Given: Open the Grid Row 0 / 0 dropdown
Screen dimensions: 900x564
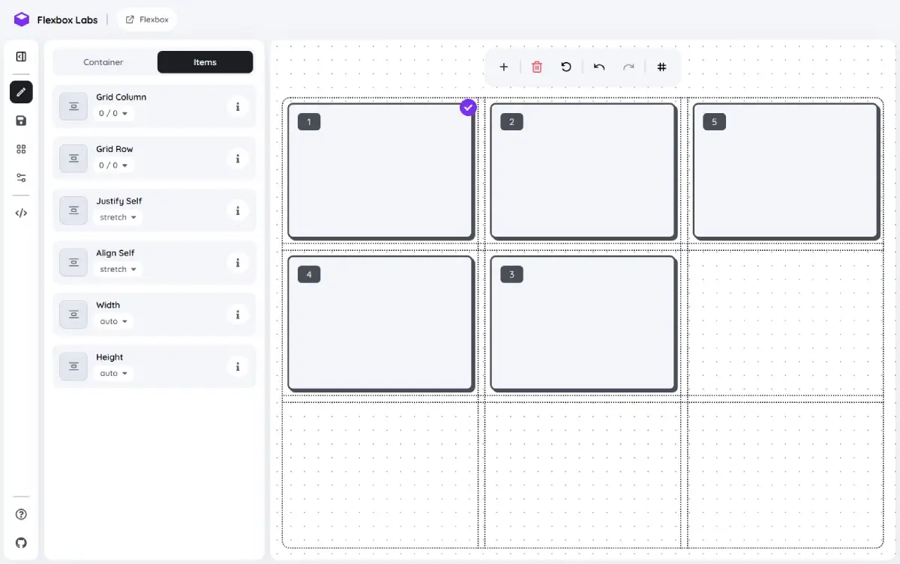Looking at the screenshot, I should pos(113,165).
